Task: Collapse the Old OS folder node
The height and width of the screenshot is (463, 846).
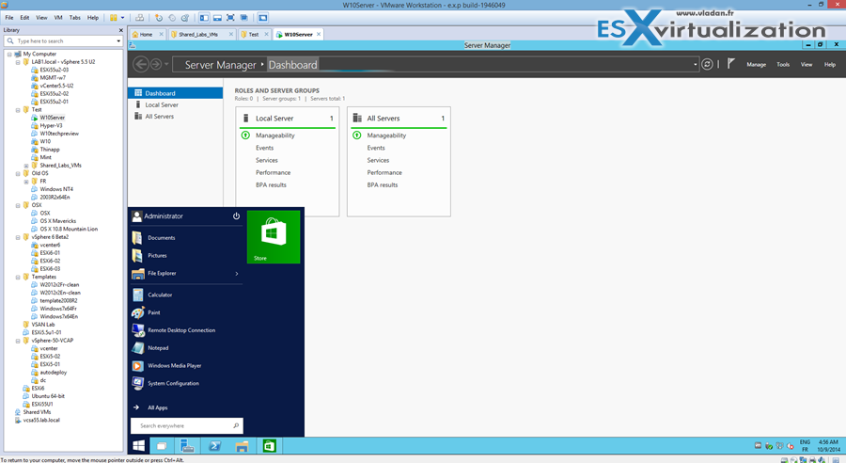Action: pyautogui.click(x=18, y=173)
